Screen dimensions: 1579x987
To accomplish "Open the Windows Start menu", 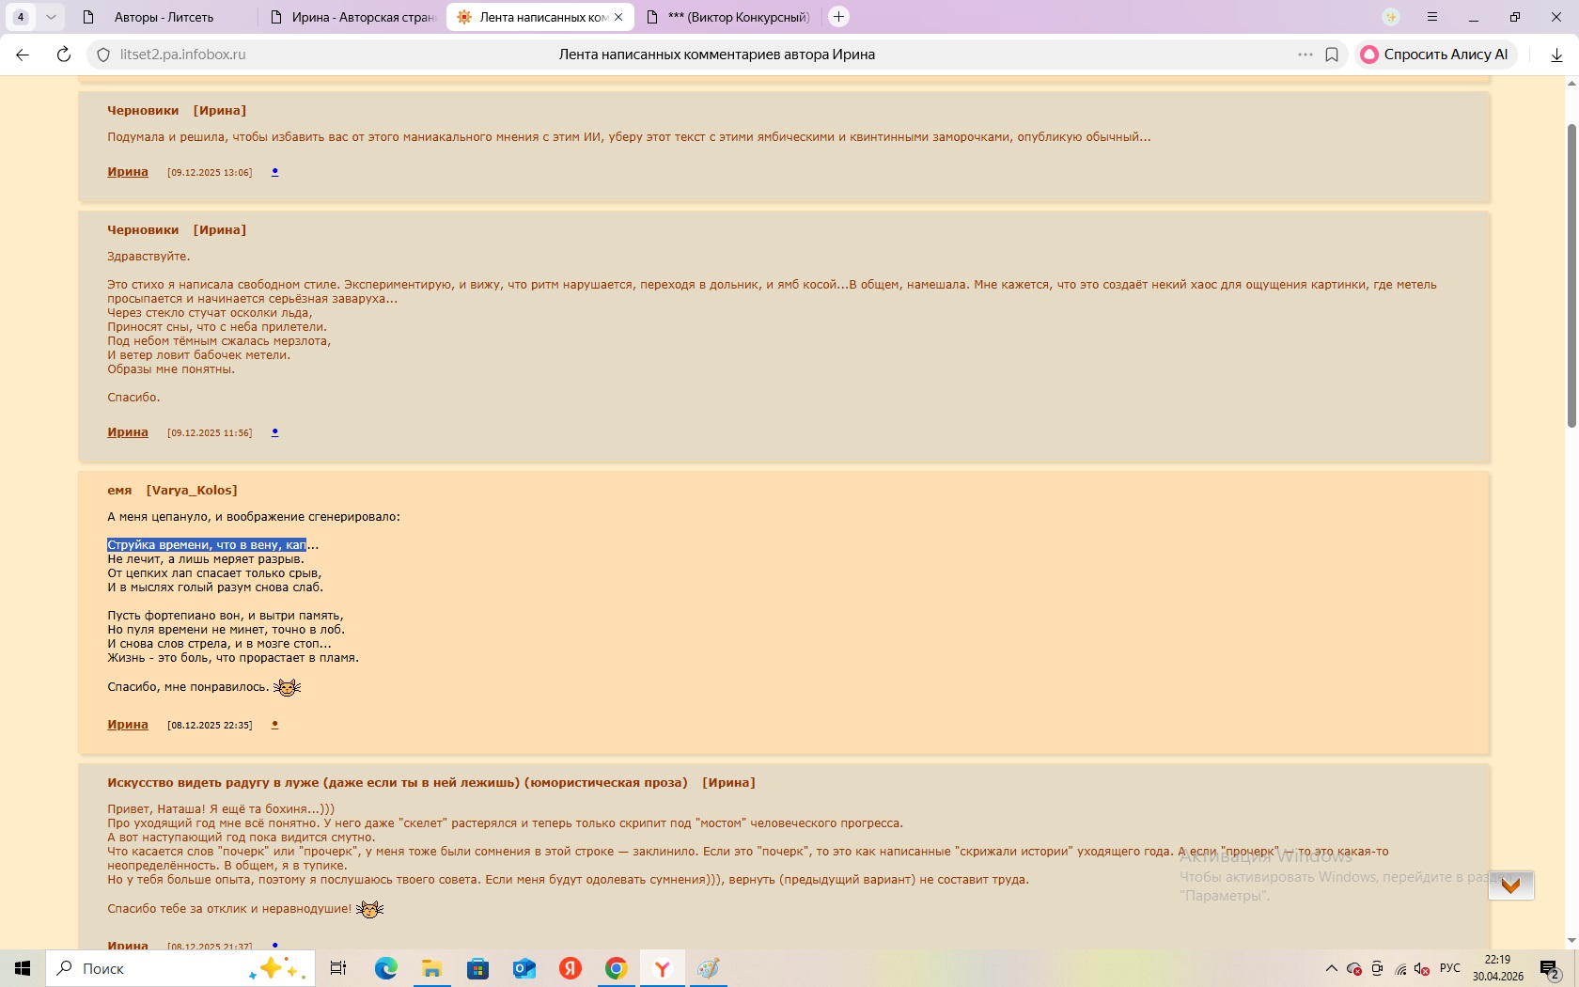I will tap(23, 968).
